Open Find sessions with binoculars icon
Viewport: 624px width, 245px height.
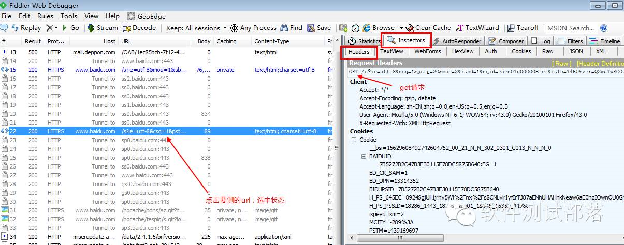tap(291, 28)
